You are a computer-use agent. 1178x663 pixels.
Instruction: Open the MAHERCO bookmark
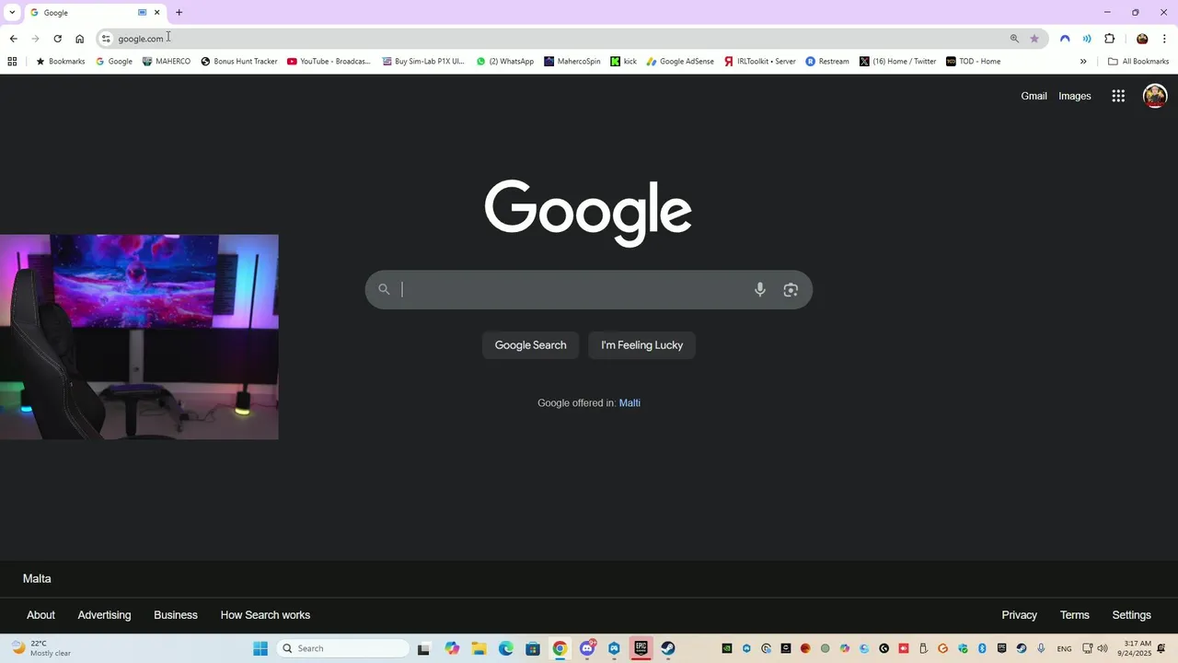pyautogui.click(x=167, y=62)
